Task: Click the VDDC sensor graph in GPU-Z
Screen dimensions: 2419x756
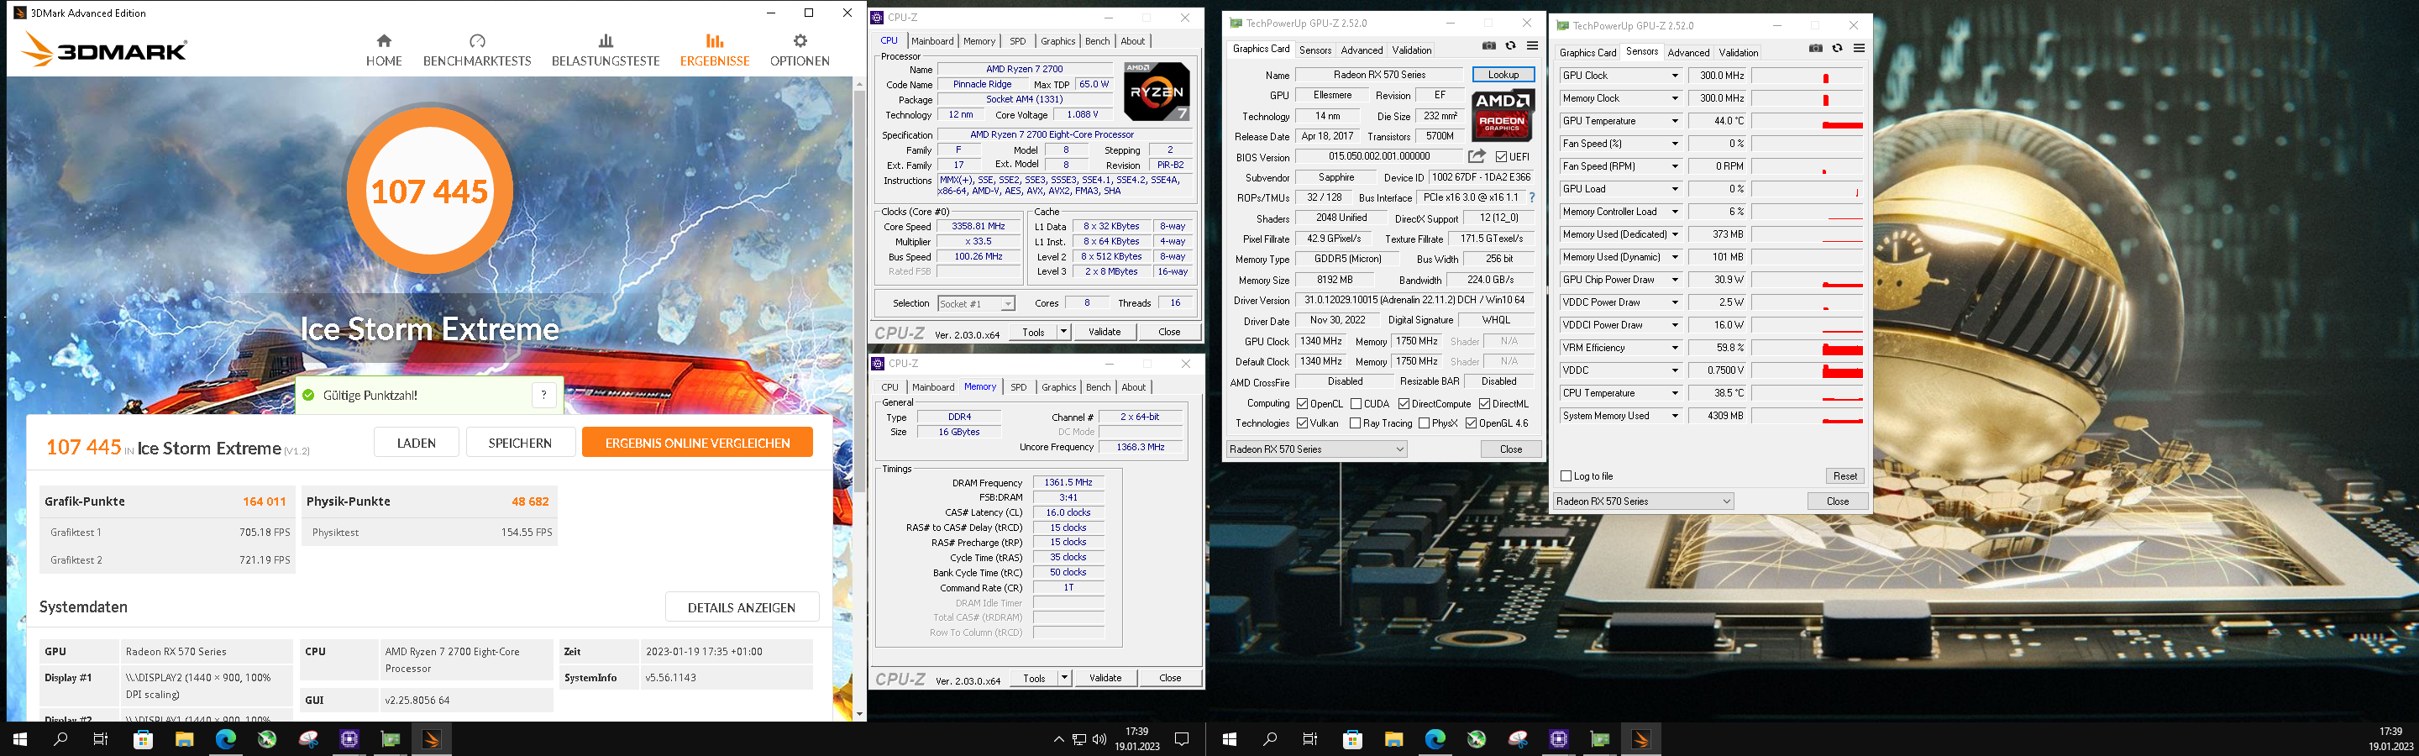Action: coord(1807,370)
